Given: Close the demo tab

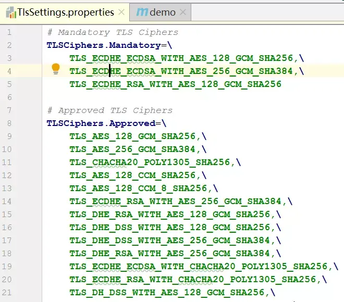Looking at the screenshot, I should [x=183, y=12].
